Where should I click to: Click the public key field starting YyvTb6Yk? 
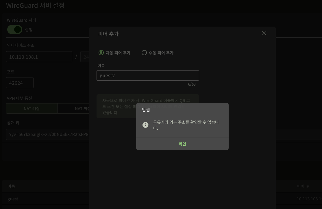(x=48, y=134)
